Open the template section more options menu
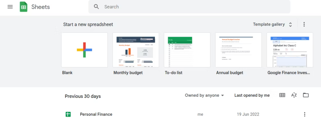321x123 pixels. [304, 24]
